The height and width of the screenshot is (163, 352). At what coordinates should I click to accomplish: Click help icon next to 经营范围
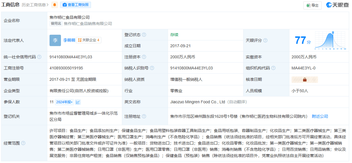[x=23, y=143]
